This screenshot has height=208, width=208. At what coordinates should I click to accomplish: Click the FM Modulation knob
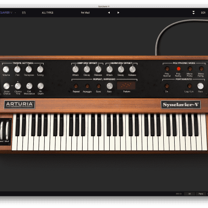click(x=29, y=86)
